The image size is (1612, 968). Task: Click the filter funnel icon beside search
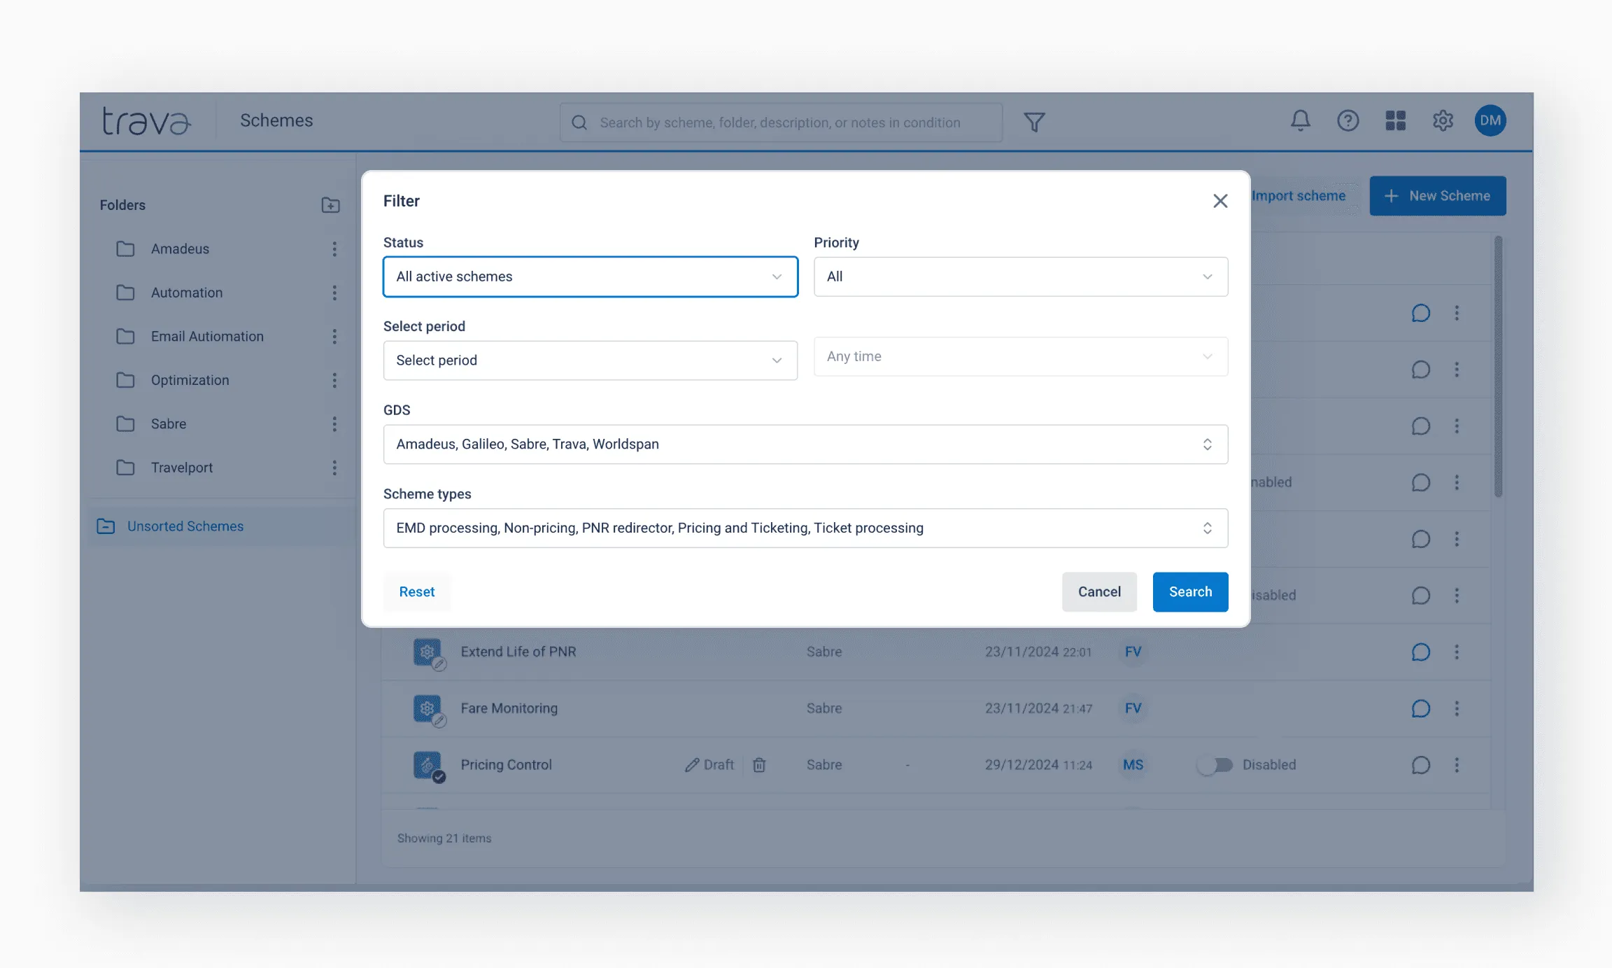point(1034,121)
